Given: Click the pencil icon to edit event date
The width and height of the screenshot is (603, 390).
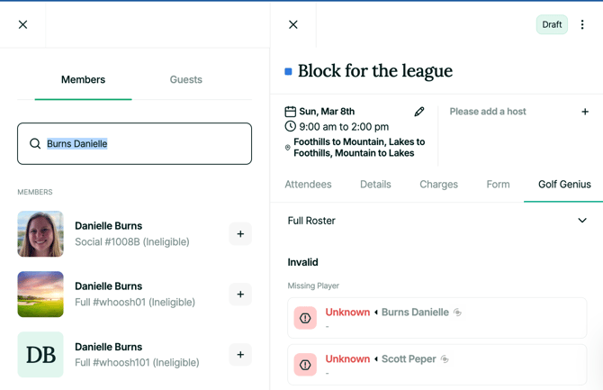Looking at the screenshot, I should tap(419, 112).
